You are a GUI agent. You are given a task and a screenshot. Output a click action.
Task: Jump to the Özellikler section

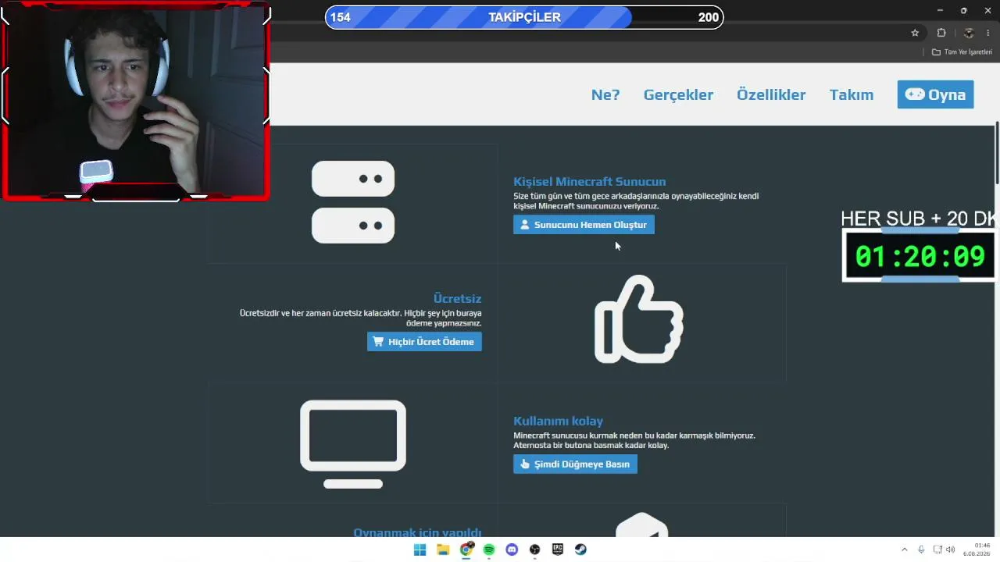click(x=771, y=94)
